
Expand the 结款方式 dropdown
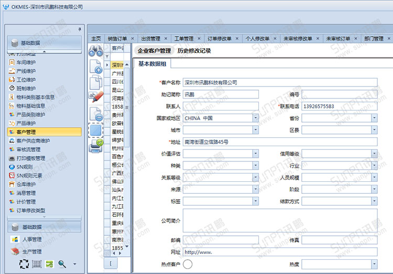[374, 202]
